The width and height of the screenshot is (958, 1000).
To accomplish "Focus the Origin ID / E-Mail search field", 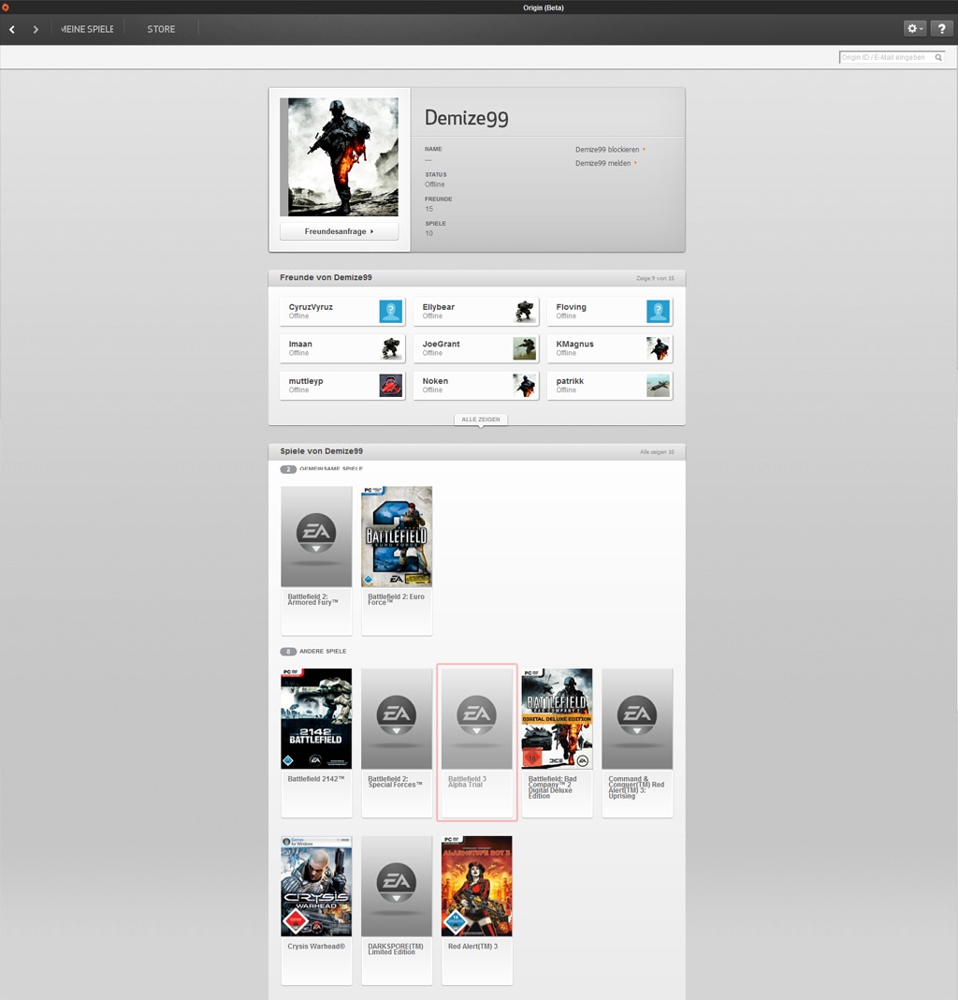I will coord(885,58).
